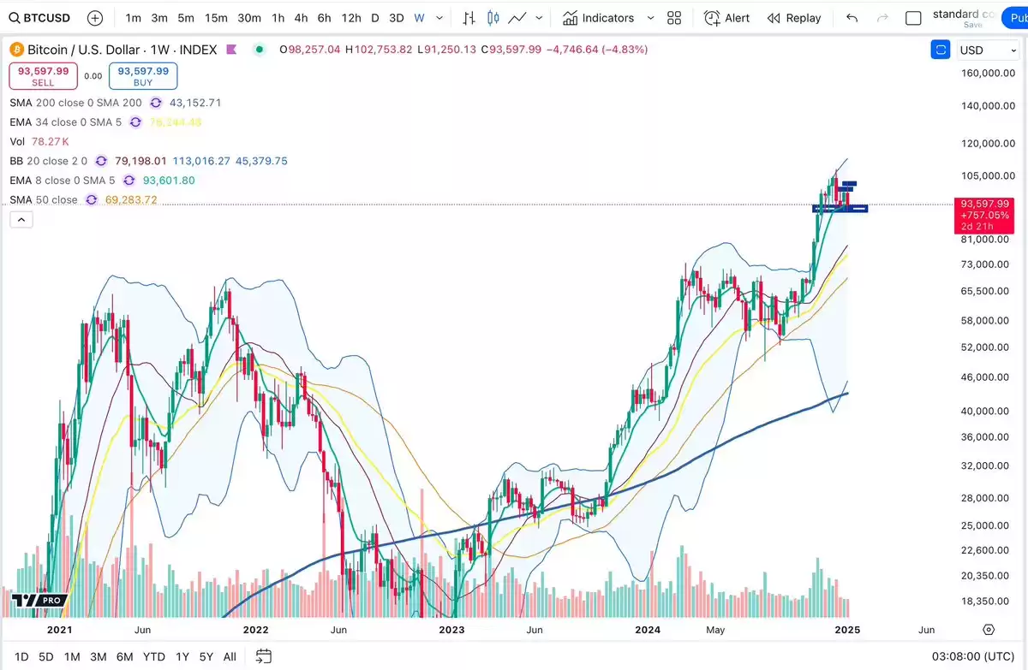Image resolution: width=1028 pixels, height=670 pixels.
Task: Open the layout setup square icon
Action: [913, 18]
